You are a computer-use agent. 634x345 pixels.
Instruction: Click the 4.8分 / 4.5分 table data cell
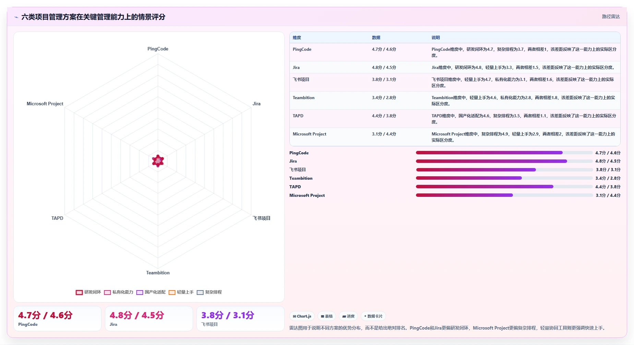[384, 68]
